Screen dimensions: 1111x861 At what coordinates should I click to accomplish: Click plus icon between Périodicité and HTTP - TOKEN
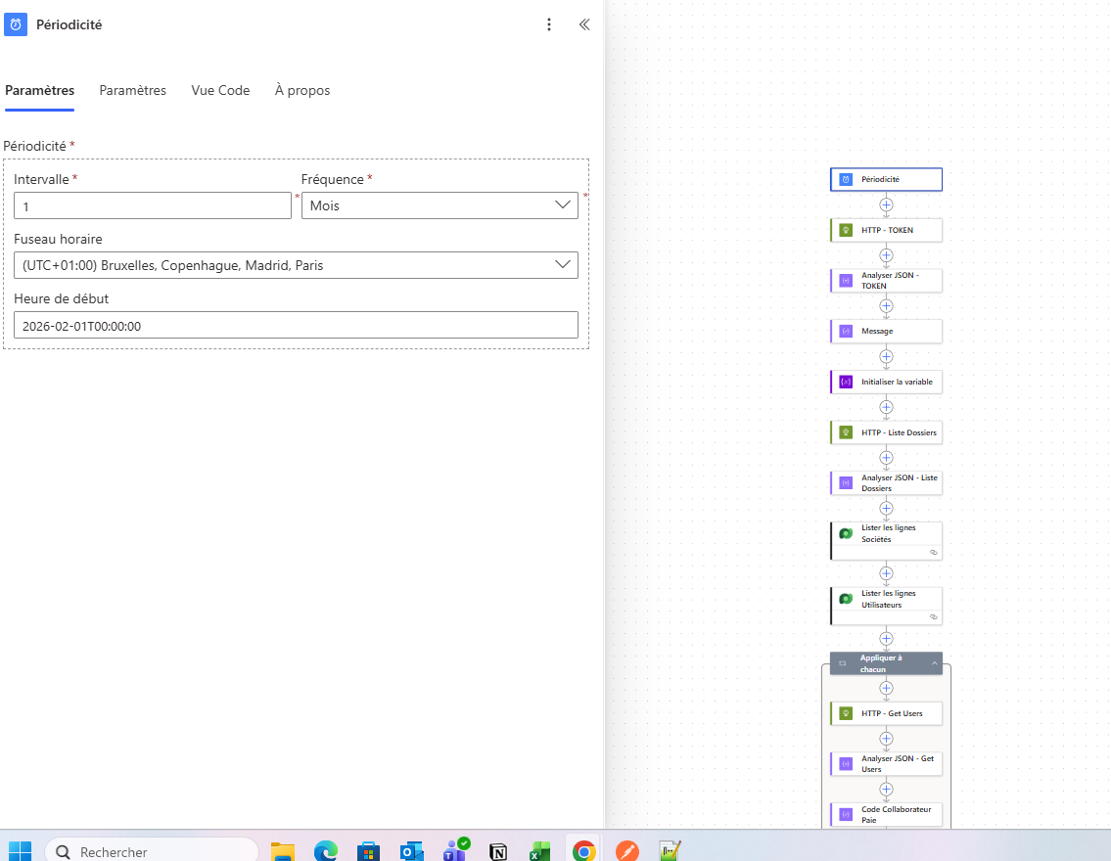point(886,205)
